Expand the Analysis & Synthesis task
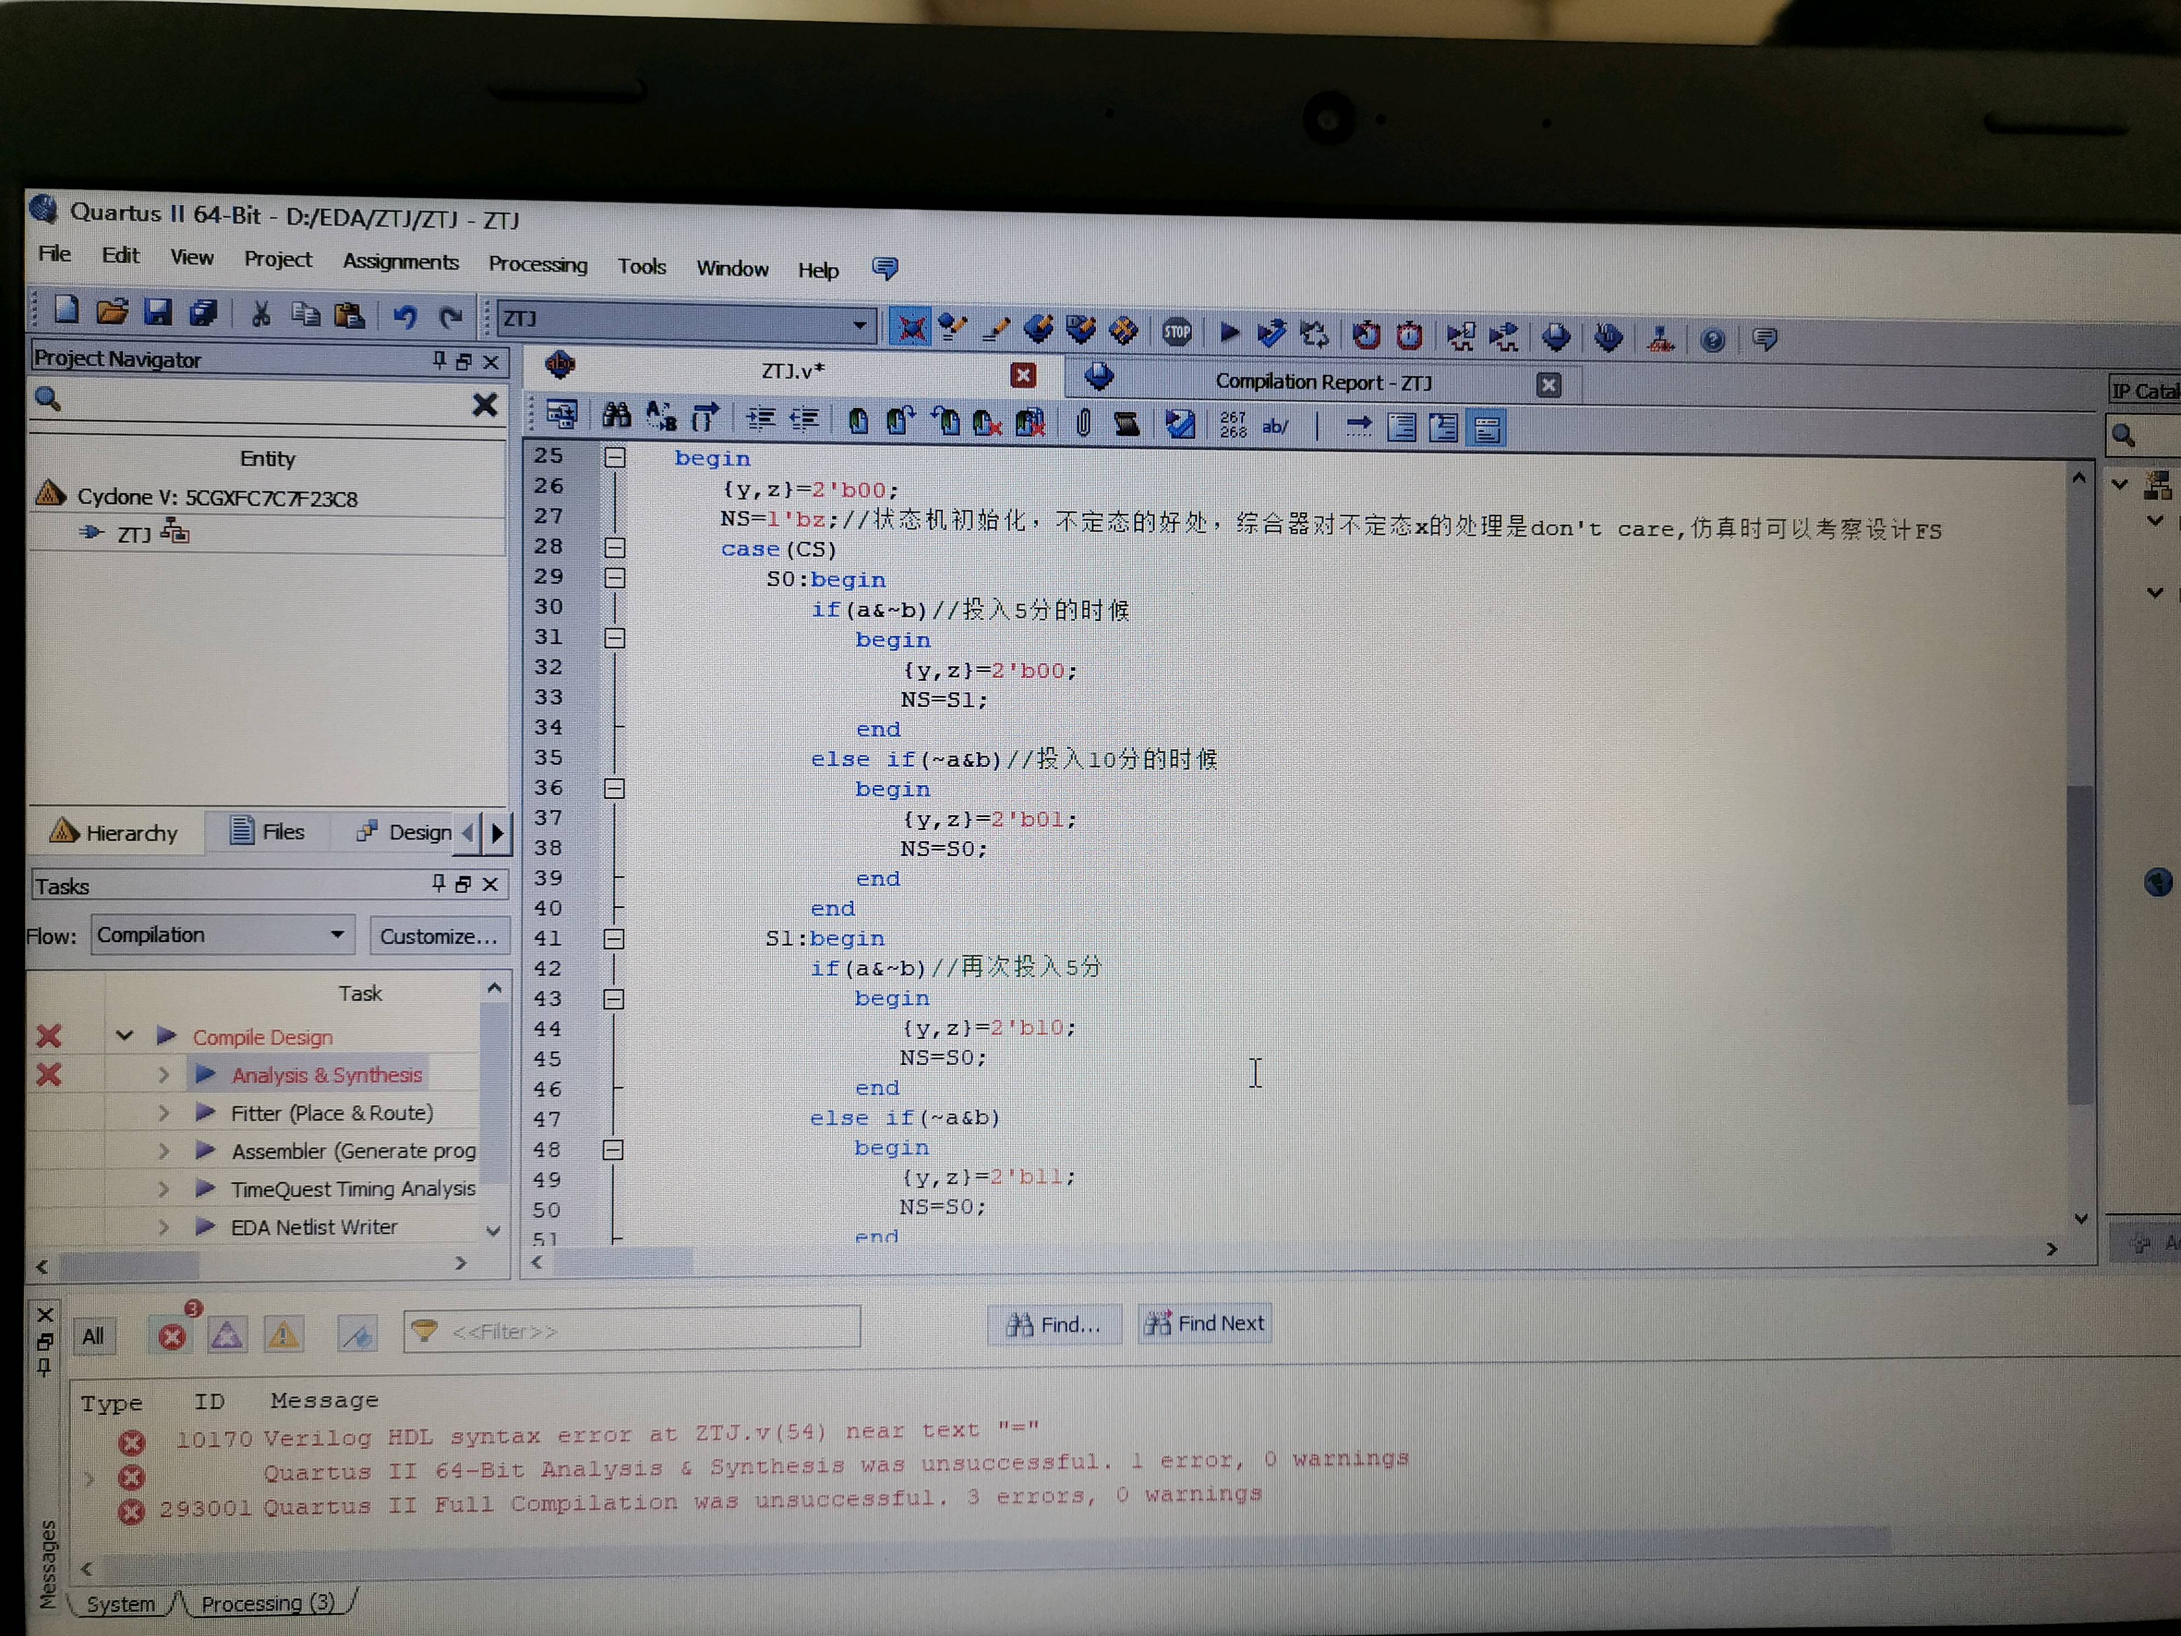This screenshot has width=2181, height=1636. coord(164,1075)
